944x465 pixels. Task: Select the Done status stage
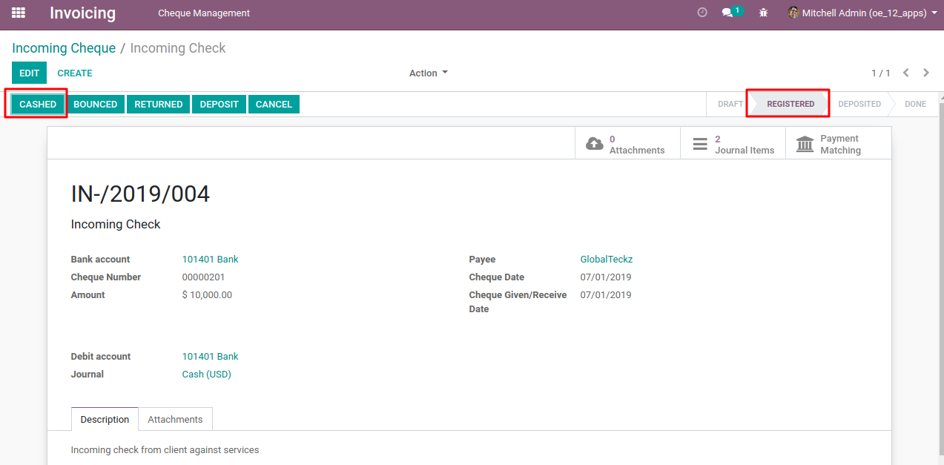tap(915, 104)
